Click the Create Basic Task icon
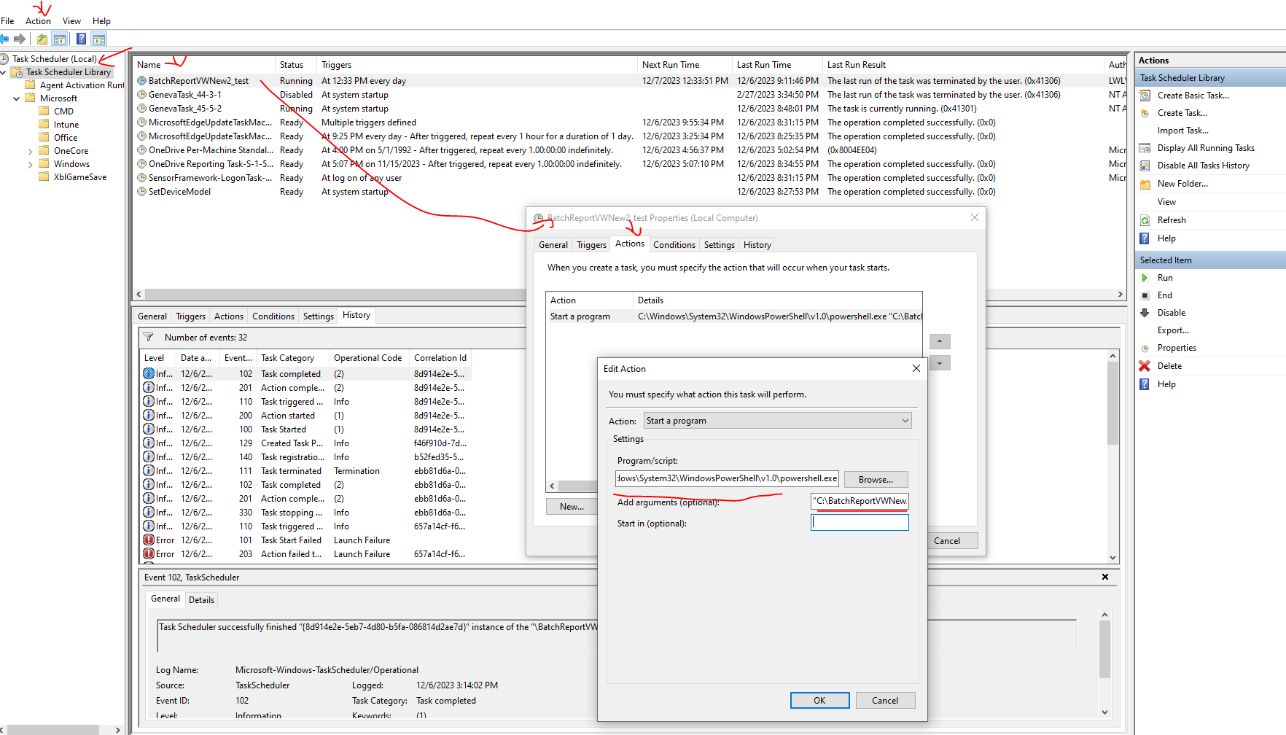 1145,96
